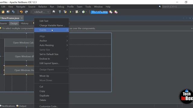Viewport: 193px width, 108px height.
Task: Expand the Profile Project dropdown arrow
Action: click(86, 12)
